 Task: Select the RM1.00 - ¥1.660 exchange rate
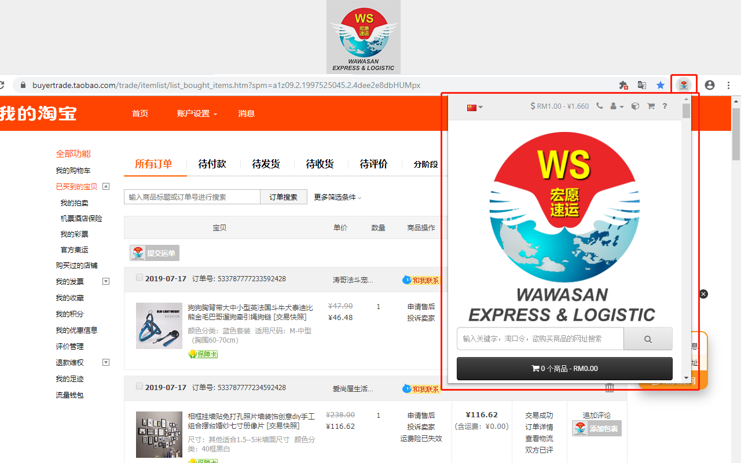[560, 106]
